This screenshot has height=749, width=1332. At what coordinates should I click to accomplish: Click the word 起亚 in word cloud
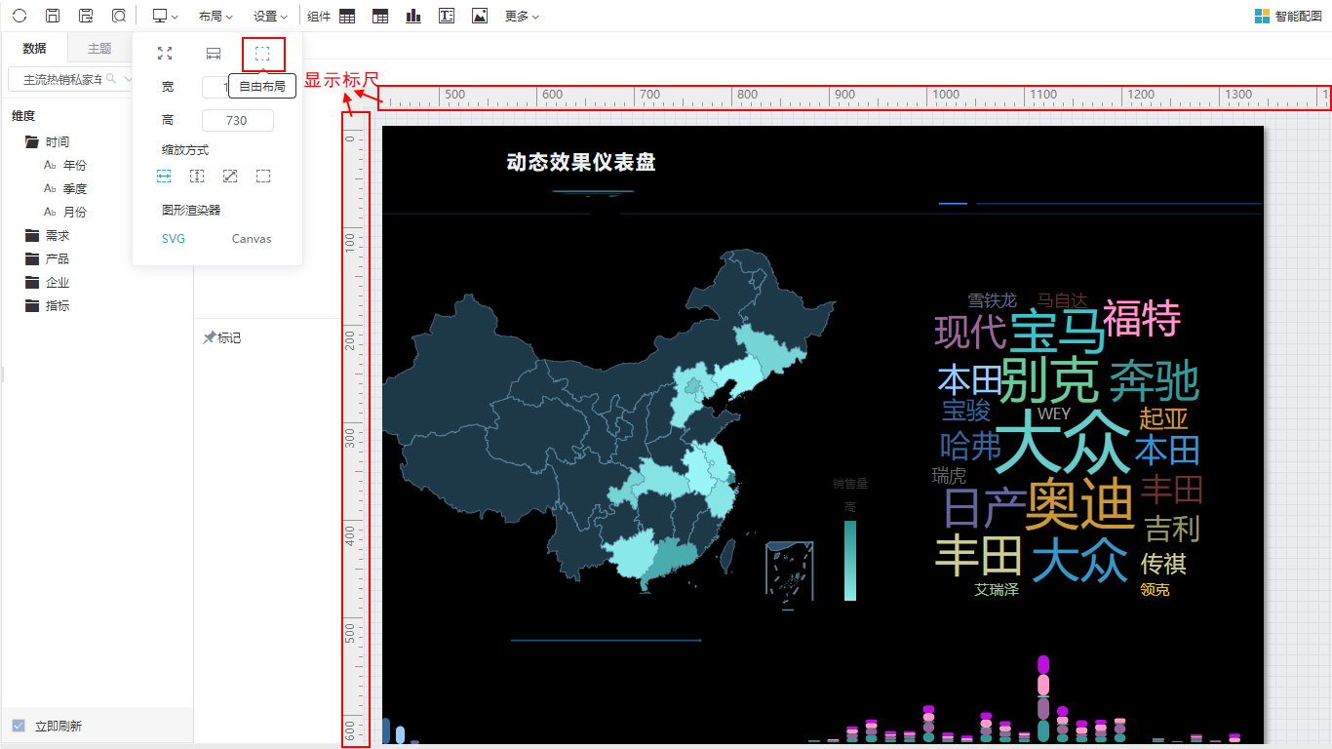pyautogui.click(x=1164, y=418)
